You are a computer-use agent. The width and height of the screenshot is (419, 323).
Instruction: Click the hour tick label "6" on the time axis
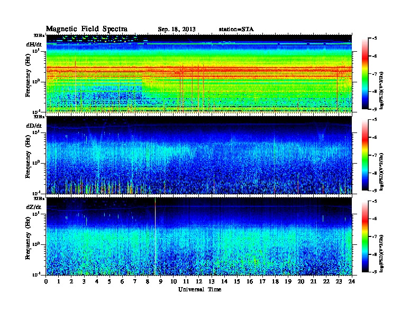pyautogui.click(x=122, y=281)
